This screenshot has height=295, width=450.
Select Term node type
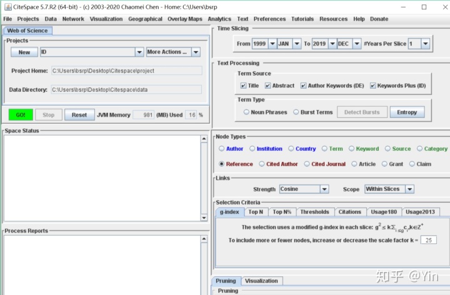click(x=324, y=148)
